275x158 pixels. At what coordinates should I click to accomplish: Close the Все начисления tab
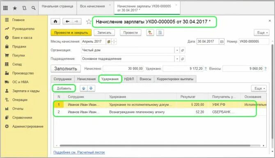pos(110,5)
